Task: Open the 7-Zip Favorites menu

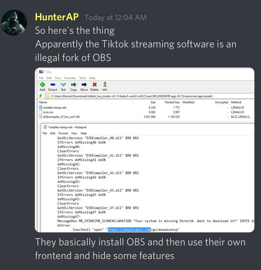Action: click(70, 78)
